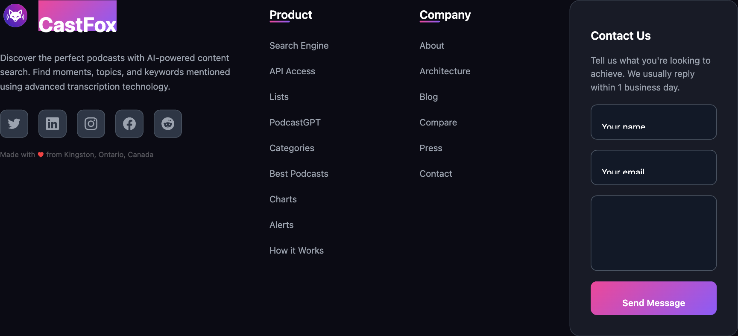Screen dimensions: 738x336
Task: Click inside the message text area
Action: point(653,233)
